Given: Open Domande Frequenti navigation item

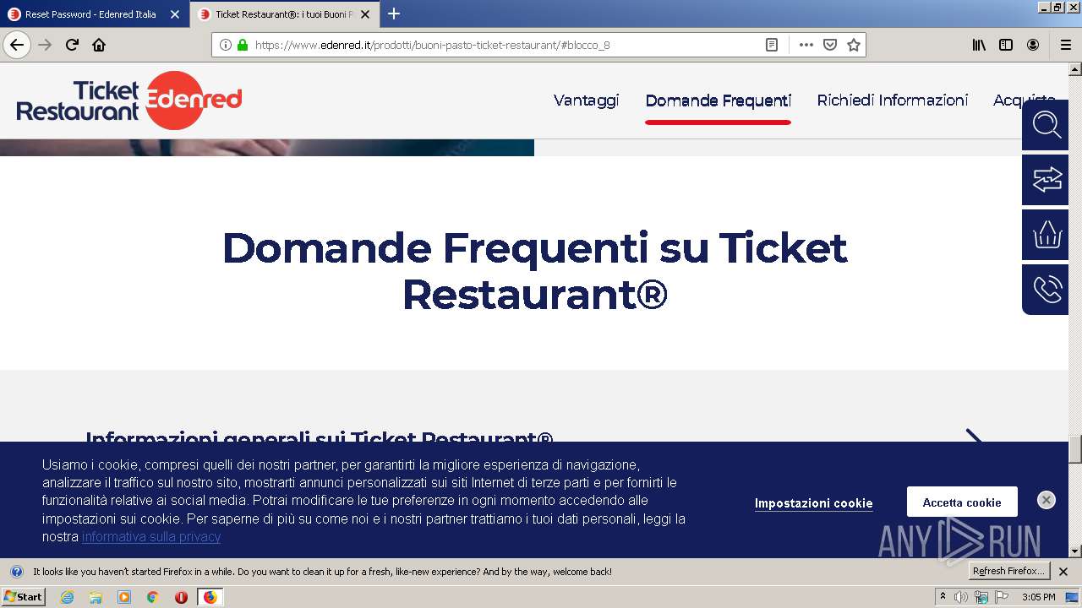Looking at the screenshot, I should (x=718, y=100).
